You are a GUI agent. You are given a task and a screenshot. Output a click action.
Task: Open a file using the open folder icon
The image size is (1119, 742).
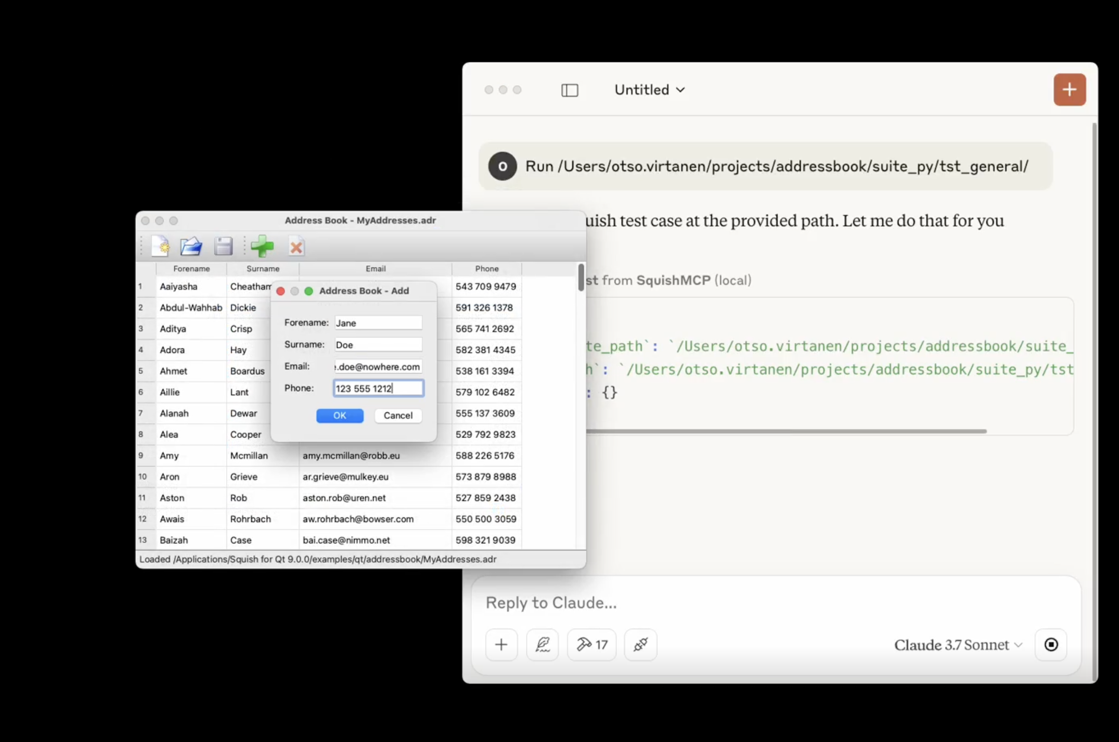tap(191, 246)
